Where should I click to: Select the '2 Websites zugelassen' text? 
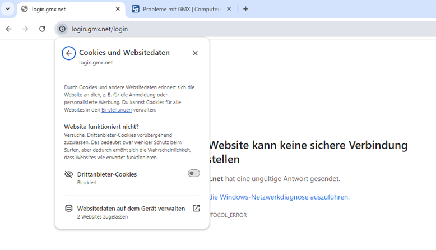(103, 216)
